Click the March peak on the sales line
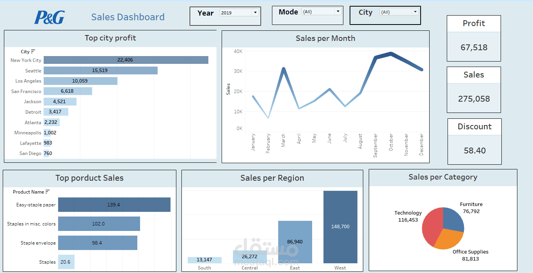This screenshot has width=533, height=273. pyautogui.click(x=284, y=69)
